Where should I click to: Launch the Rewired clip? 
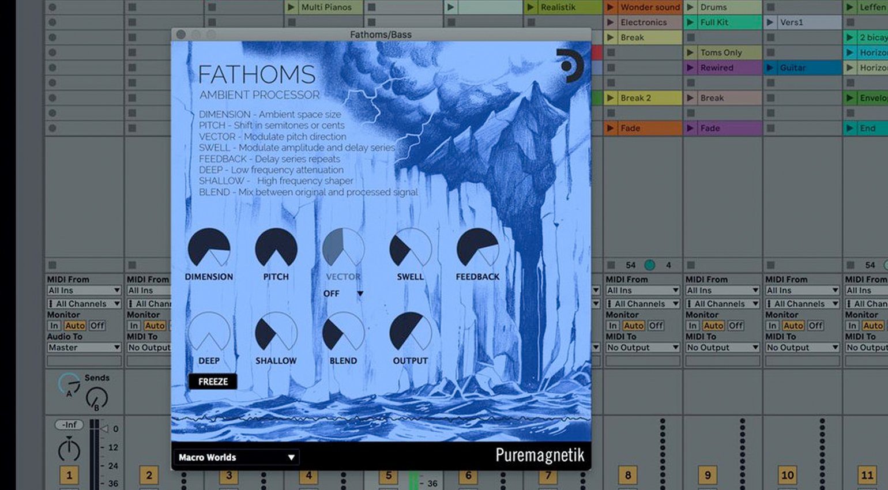point(690,67)
